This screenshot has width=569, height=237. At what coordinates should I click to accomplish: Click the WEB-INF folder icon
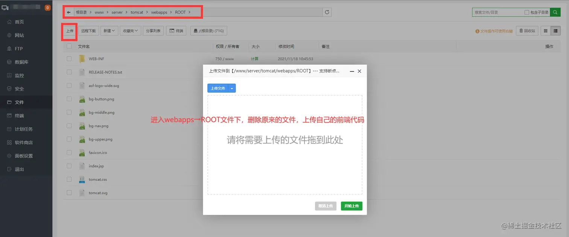click(82, 59)
